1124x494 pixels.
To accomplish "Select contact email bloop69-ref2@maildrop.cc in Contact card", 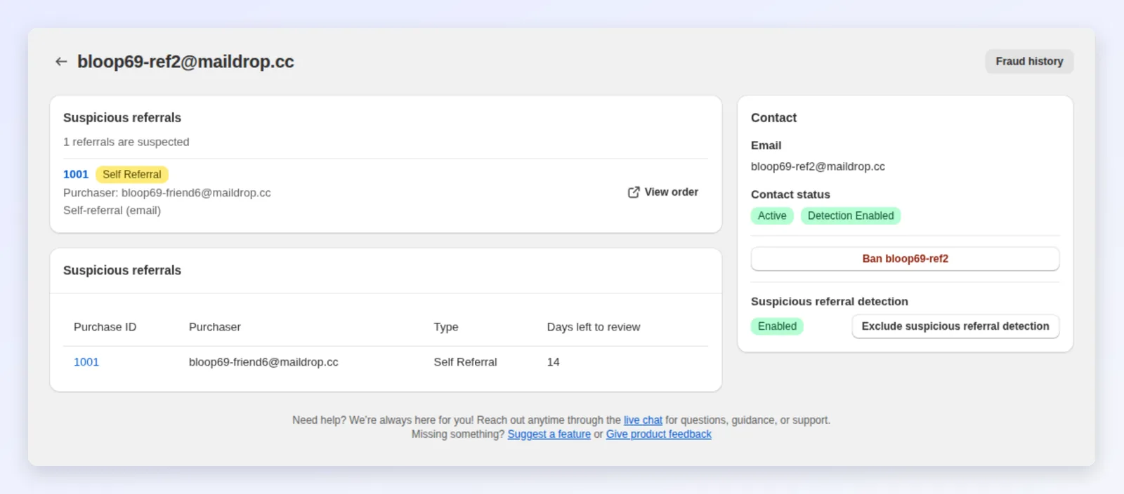I will pos(818,167).
